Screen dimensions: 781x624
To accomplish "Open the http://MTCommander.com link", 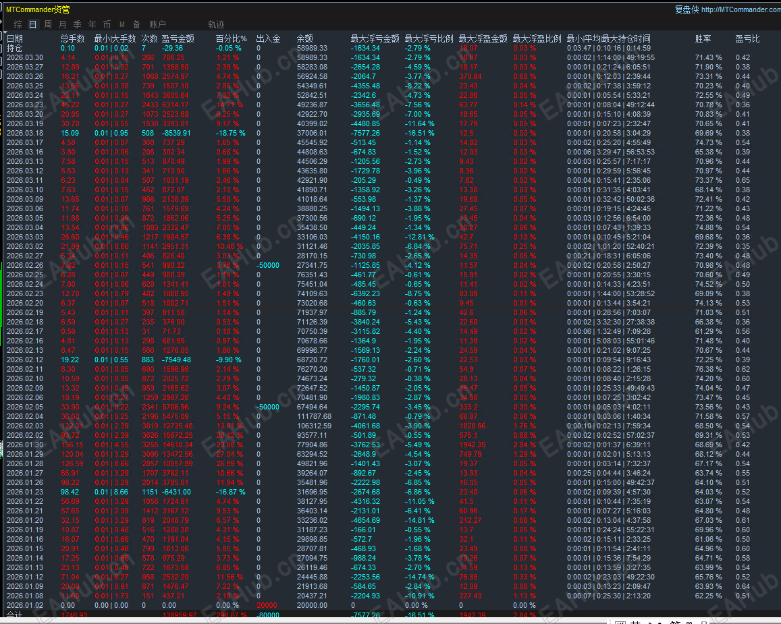I will (741, 9).
